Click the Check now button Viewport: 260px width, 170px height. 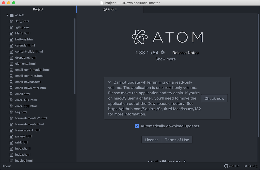click(214, 98)
